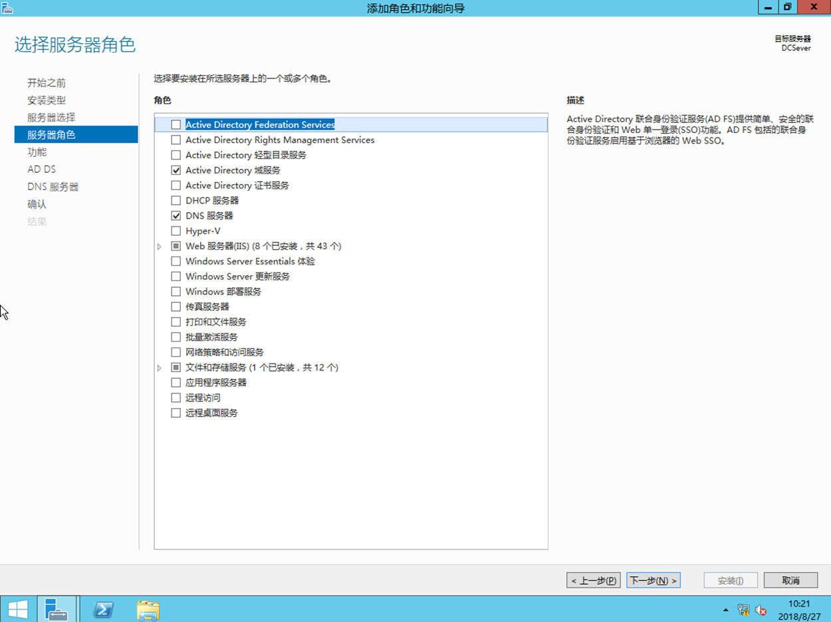The width and height of the screenshot is (831, 622).
Task: Click the 安装(I) button
Action: [731, 580]
